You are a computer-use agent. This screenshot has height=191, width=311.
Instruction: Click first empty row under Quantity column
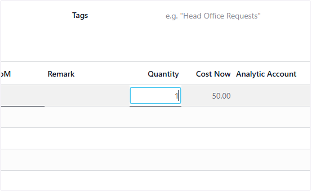click(x=155, y=117)
